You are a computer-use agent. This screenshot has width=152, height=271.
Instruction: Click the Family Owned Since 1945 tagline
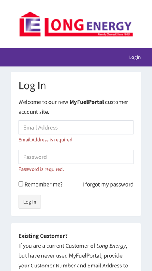tap(114, 35)
